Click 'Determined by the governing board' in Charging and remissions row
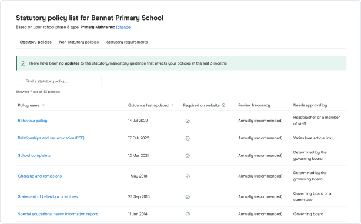This screenshot has height=224, width=361. coord(310,176)
